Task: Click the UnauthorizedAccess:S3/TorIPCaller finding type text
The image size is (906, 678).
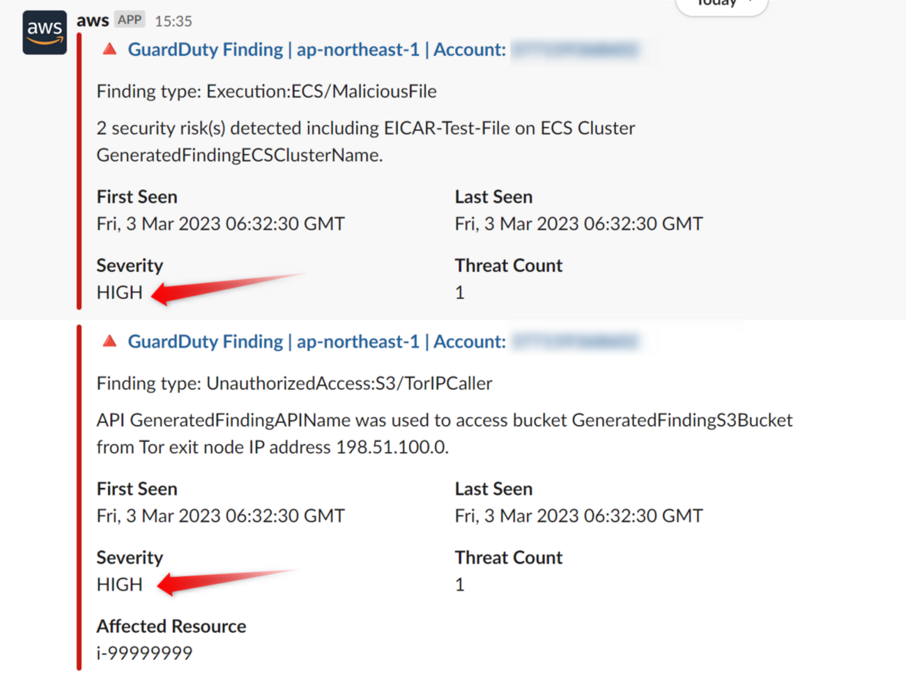Action: click(x=349, y=383)
